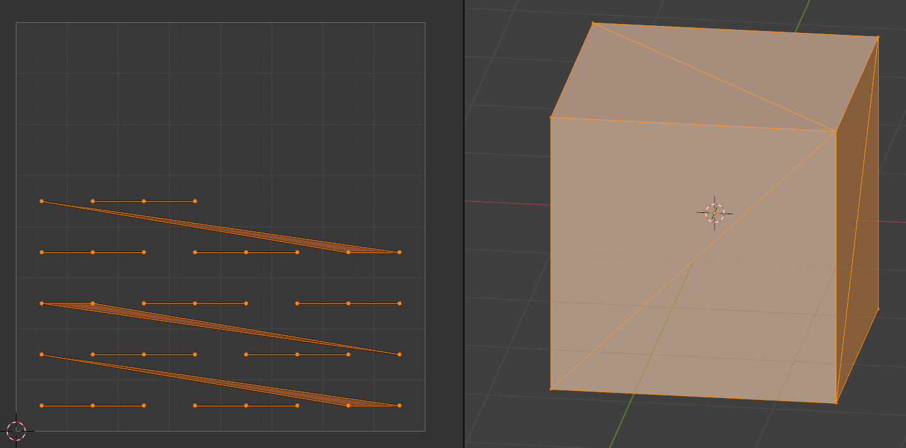Select the cube's bottom front right corner vertex
906x448 pixels.
836,402
